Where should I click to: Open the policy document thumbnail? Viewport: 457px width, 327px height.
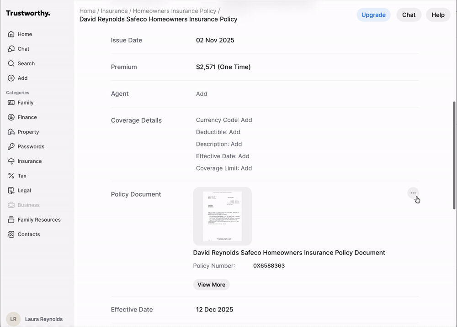pyautogui.click(x=223, y=216)
